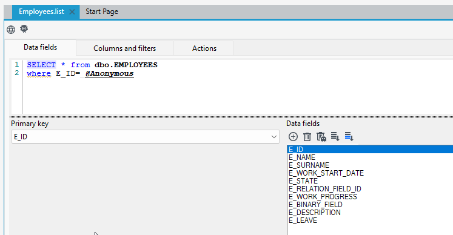Click line number 2 in editor gutter
The image size is (453, 235).
[17, 73]
